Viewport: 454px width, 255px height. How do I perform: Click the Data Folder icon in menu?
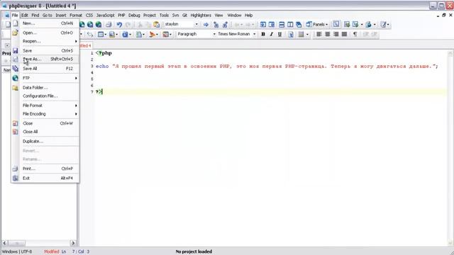16,88
